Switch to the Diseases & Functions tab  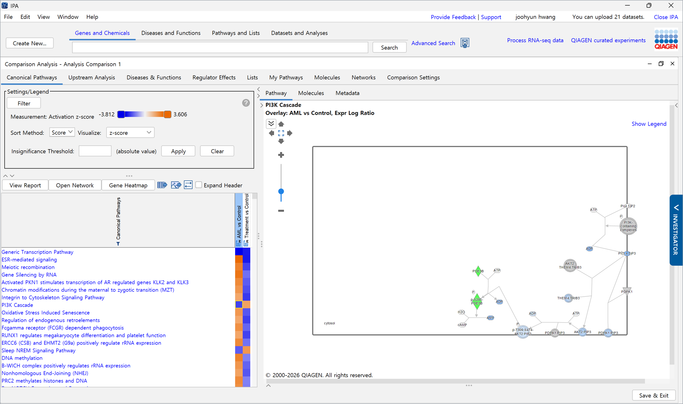(x=154, y=78)
